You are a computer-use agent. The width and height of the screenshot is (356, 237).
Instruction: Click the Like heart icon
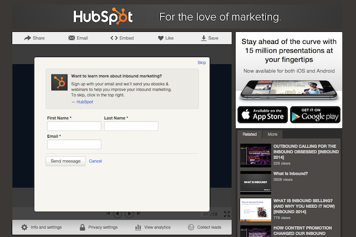click(160, 38)
